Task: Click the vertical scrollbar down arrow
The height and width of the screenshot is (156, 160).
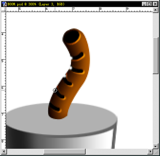Action: (156, 146)
